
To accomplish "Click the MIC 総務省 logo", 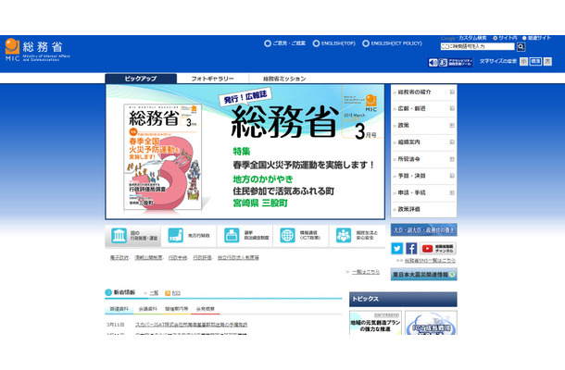I will click(37, 50).
